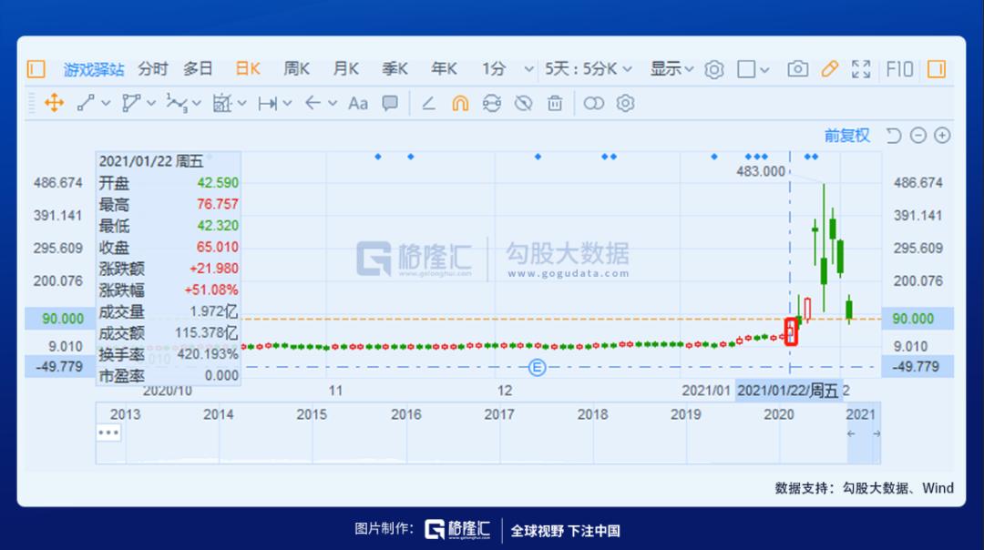984x550 pixels.
Task: Click the magnet snap tool
Action: click(460, 103)
